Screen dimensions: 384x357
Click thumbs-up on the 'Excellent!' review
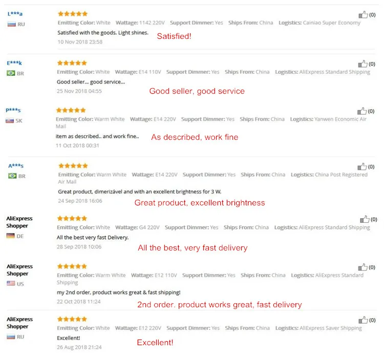click(363, 320)
